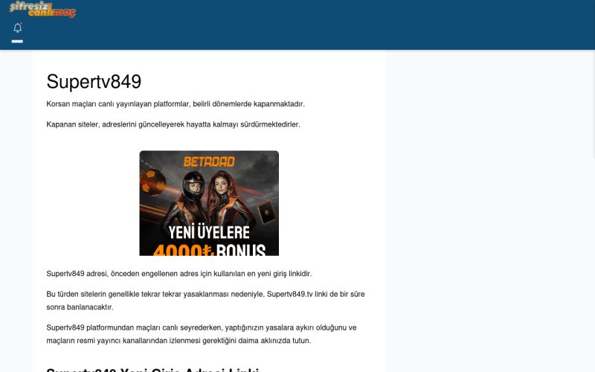Screen dimensions: 595x372
Task: Click the paragraph starting 'Bu türden sitelerin'
Action: point(205,301)
